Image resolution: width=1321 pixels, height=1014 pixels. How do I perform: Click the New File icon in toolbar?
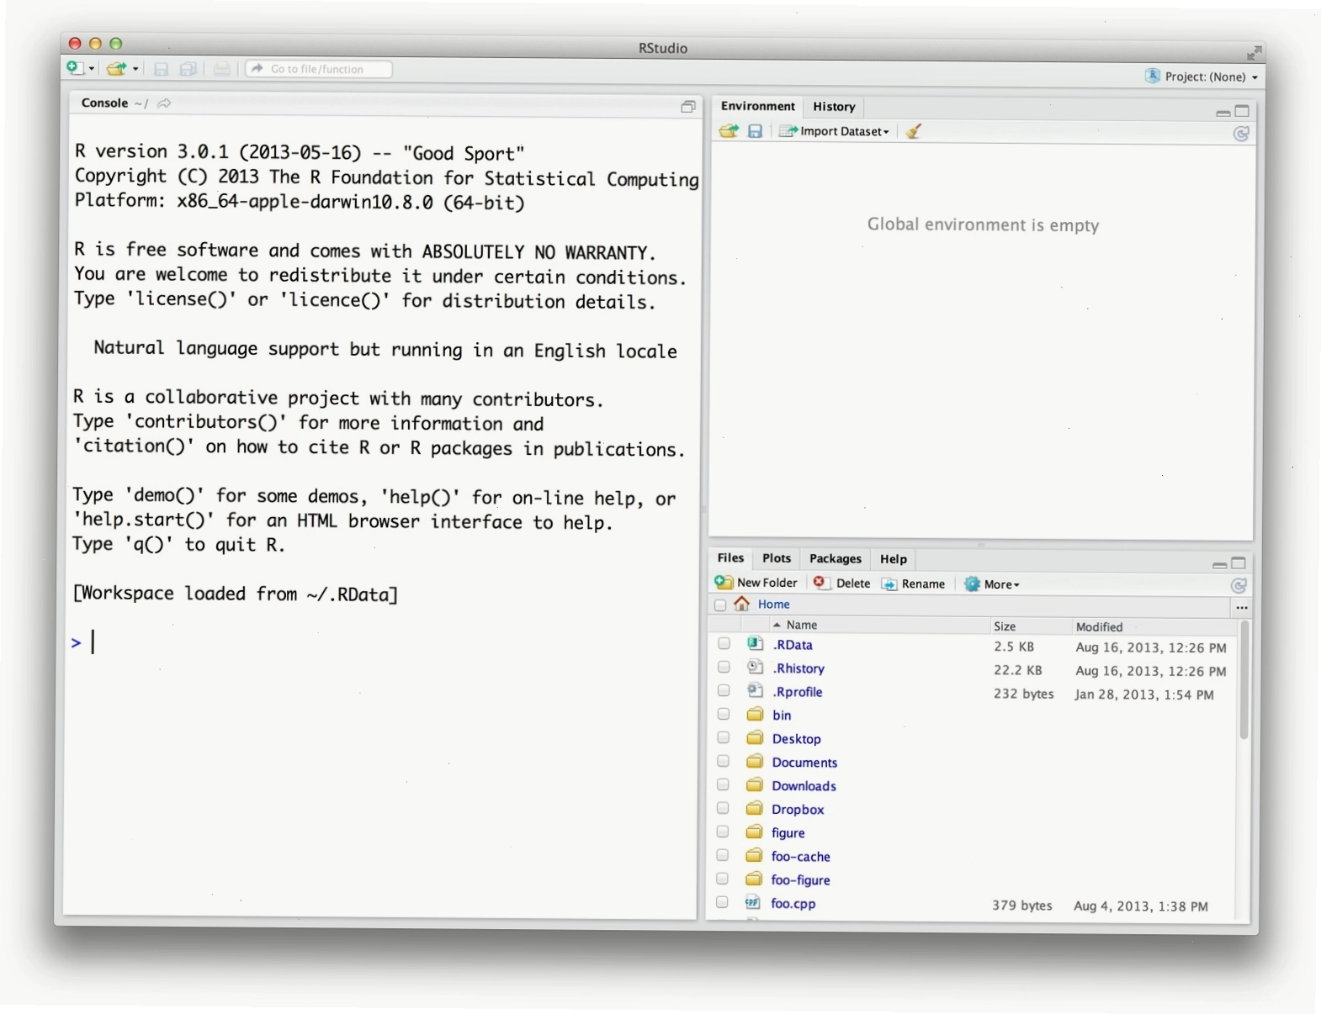(75, 68)
